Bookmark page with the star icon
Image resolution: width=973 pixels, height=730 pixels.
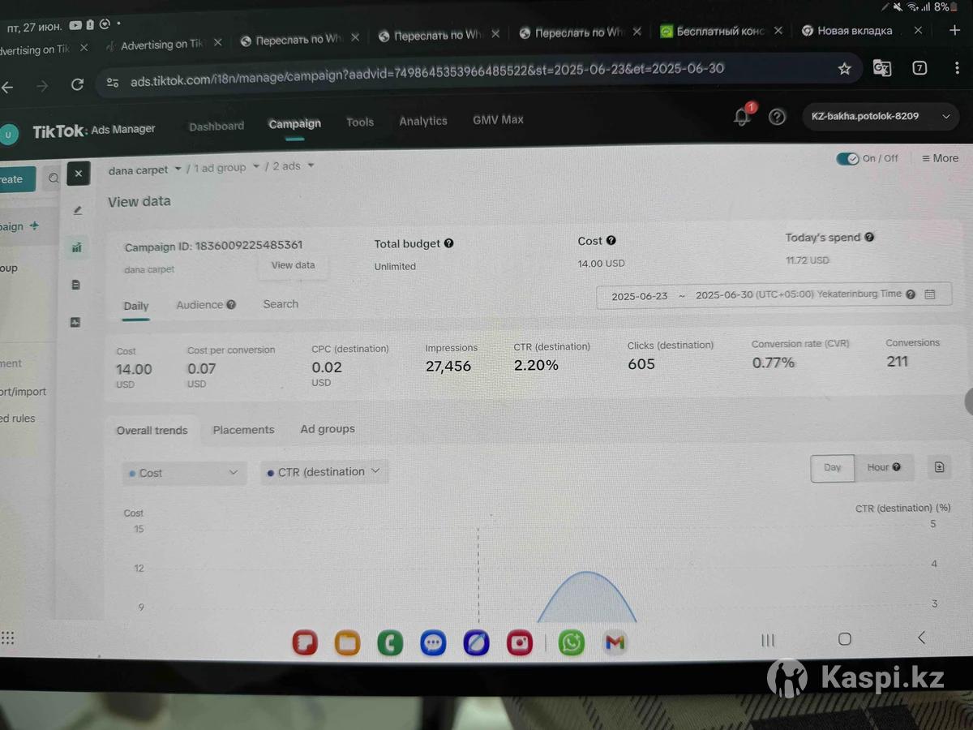coord(844,69)
